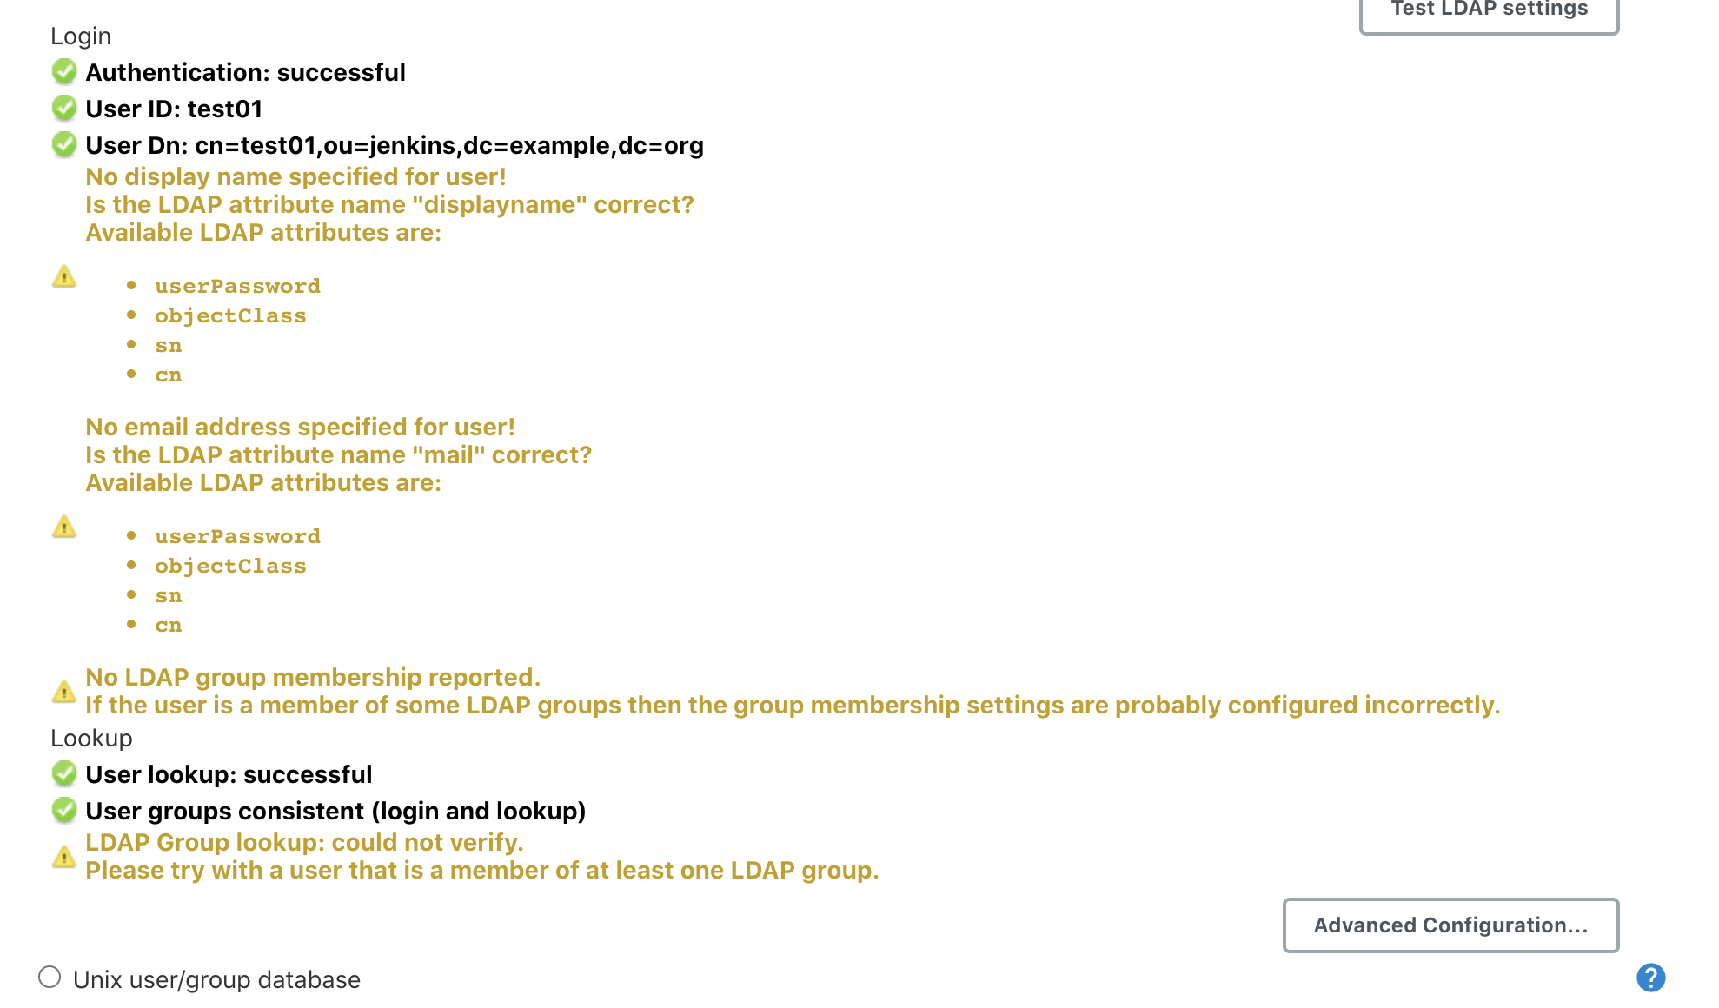Screen dimensions: 1719x1008
Task: Click warning icon for LDAP group membership
Action: click(x=64, y=692)
